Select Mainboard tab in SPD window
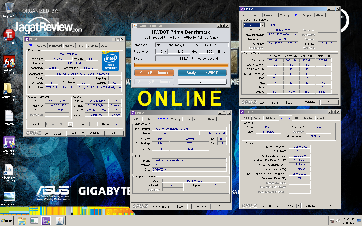Image resolution: width=362 pixels, height=226 pixels. tap(270, 15)
